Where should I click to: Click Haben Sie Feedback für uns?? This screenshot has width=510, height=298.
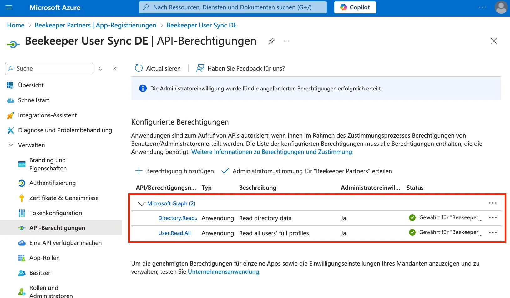(240, 68)
